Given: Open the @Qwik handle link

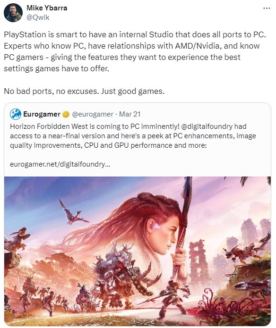Looking at the screenshot, I should click(38, 17).
